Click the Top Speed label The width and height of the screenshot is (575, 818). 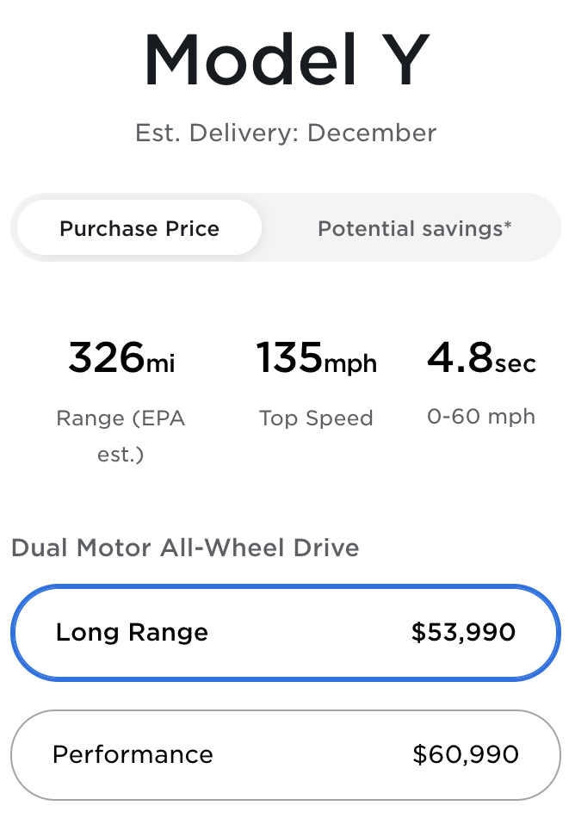click(316, 418)
